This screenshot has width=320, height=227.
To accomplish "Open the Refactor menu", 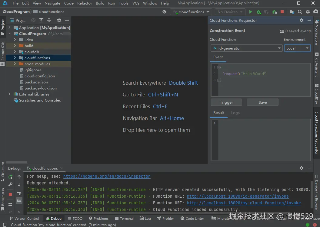I will [x=85, y=3].
